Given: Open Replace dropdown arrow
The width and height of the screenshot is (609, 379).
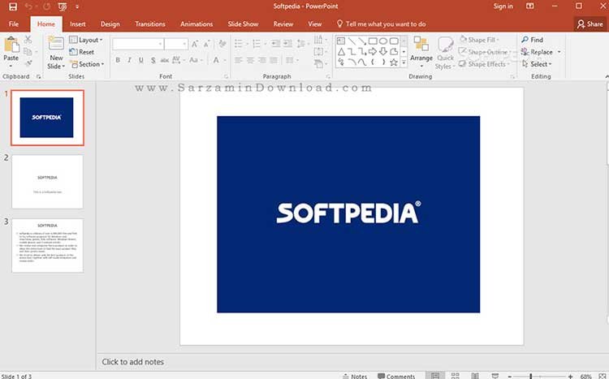Looking at the screenshot, I should 559,52.
